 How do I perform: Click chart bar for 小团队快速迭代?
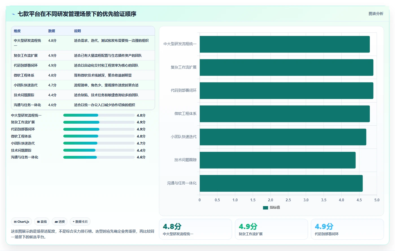tap(283, 137)
